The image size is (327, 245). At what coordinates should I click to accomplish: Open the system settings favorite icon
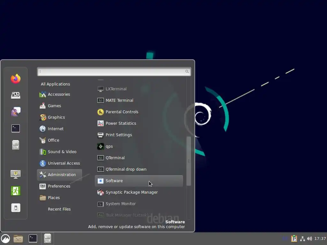pyautogui.click(x=16, y=95)
